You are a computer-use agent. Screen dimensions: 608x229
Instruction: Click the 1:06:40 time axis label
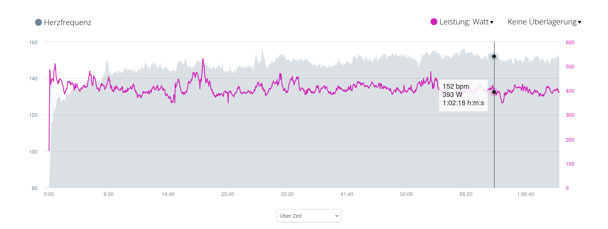[x=525, y=194]
